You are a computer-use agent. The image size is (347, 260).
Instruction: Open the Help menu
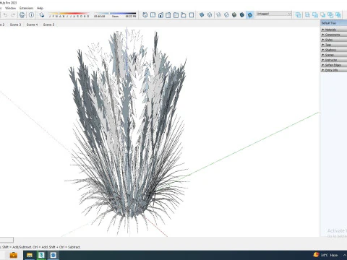click(40, 8)
